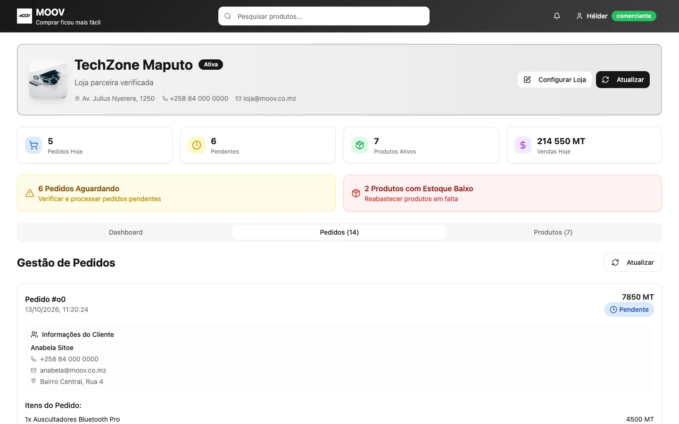The image size is (679, 424).
Task: Click the dollar icon for Vendas Hoje
Action: pos(523,145)
